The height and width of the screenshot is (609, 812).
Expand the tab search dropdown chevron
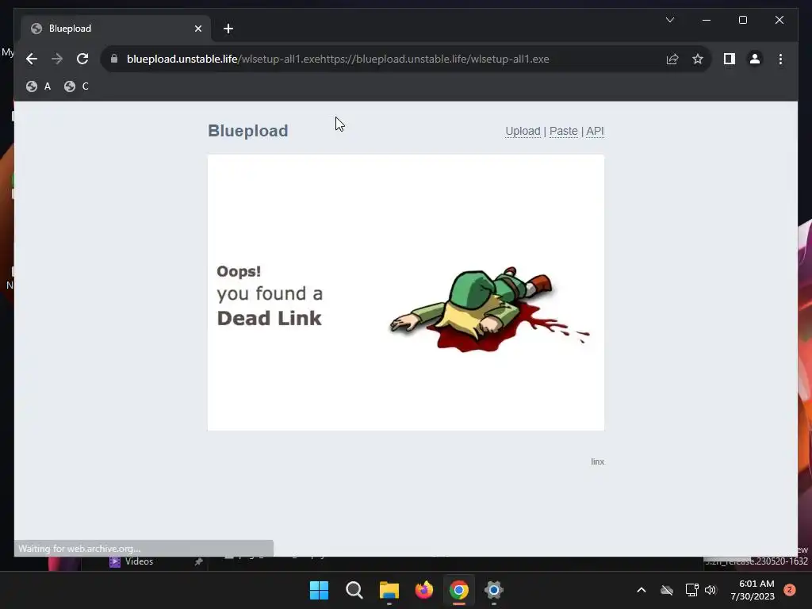click(x=669, y=20)
